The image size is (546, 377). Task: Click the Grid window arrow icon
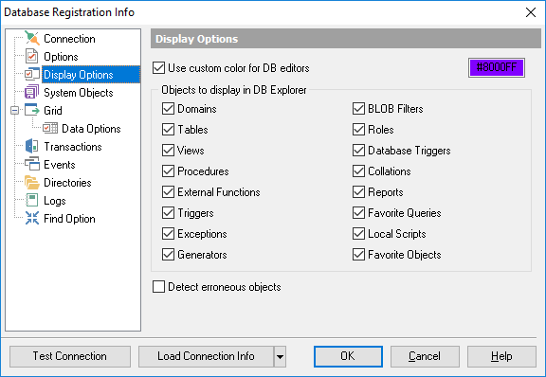[32, 110]
